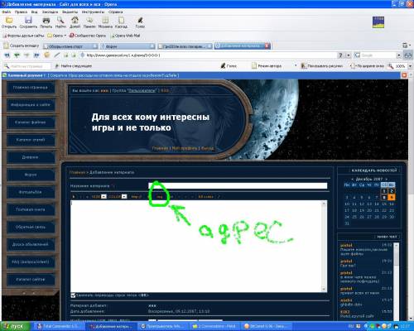
Task: Click the Голос microphone icon in main toolbar
Action: tap(140, 20)
